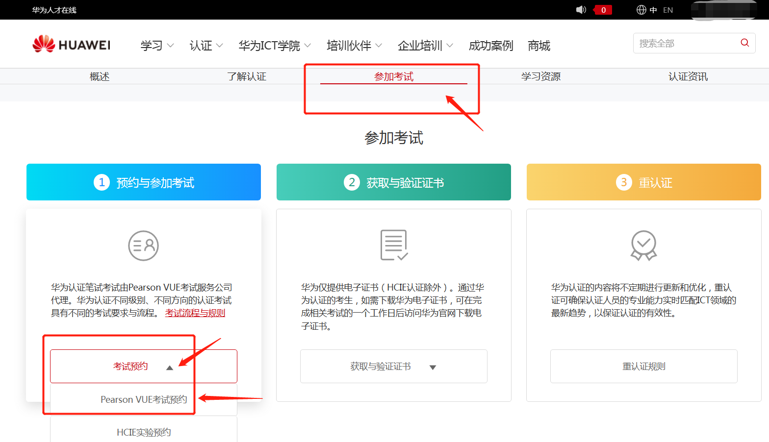Switch to 学习资源 tab

541,76
